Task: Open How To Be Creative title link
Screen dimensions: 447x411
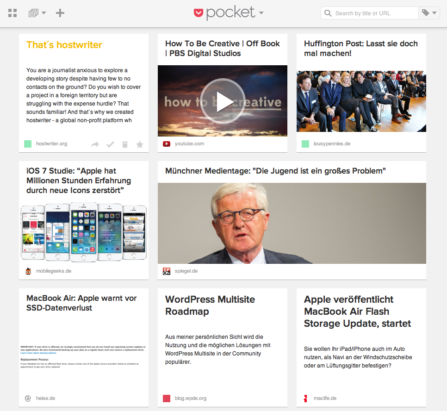Action: point(223,49)
